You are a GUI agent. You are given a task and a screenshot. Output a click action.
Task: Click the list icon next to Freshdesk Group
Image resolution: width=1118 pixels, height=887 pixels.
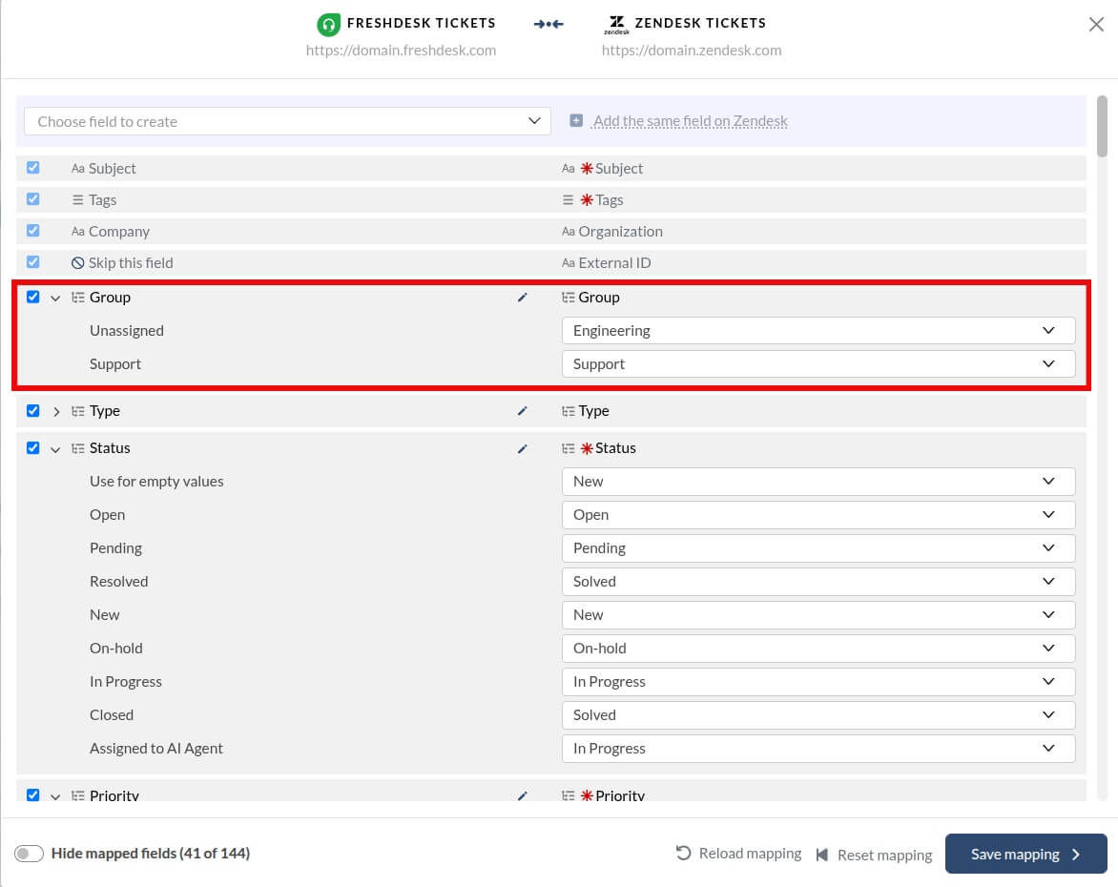point(77,298)
